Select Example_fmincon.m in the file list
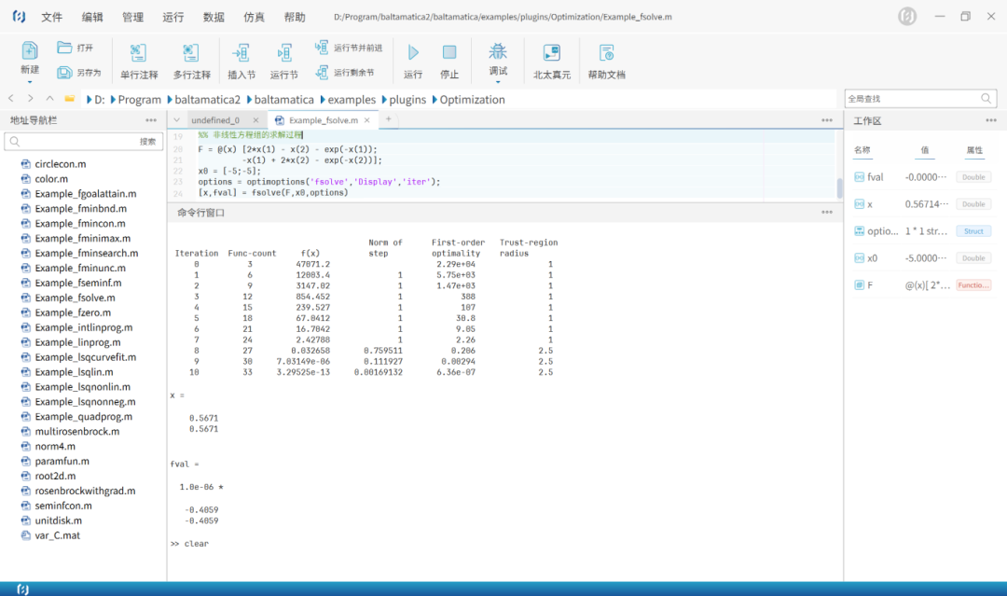Image resolution: width=1007 pixels, height=596 pixels. 80,223
